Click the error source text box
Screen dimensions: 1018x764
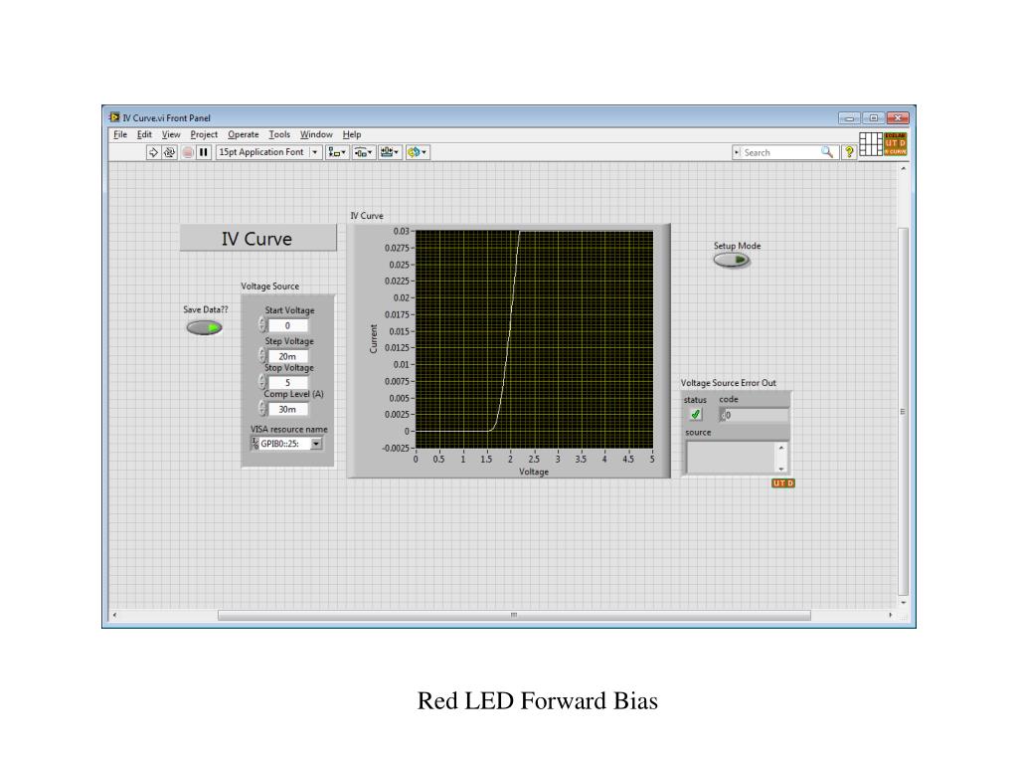coord(731,458)
